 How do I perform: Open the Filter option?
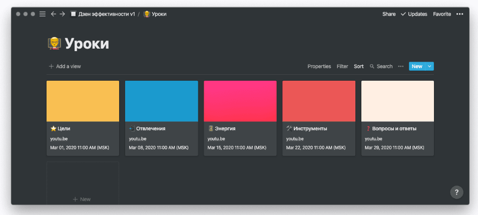click(342, 66)
